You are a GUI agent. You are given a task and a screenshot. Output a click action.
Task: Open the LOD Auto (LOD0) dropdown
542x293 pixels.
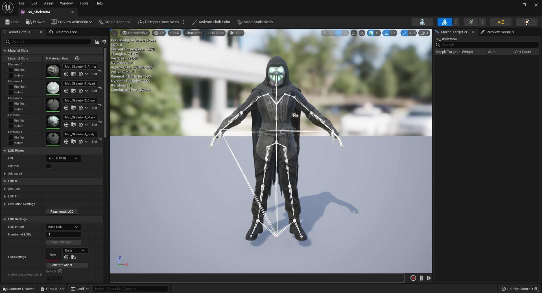(x=63, y=158)
